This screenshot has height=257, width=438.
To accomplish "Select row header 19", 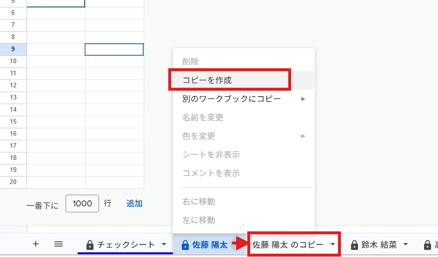I will pos(13,170).
